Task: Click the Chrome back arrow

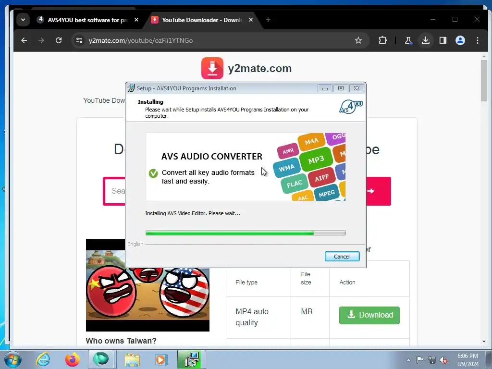Action: (24, 40)
